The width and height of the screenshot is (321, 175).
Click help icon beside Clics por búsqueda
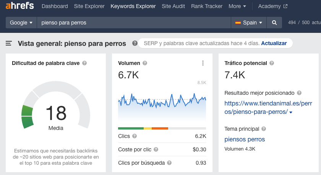[x=169, y=163]
